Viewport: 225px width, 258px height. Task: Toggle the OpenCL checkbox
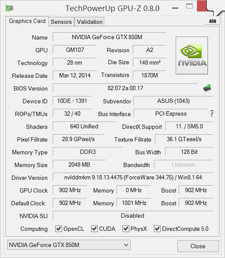point(59,229)
